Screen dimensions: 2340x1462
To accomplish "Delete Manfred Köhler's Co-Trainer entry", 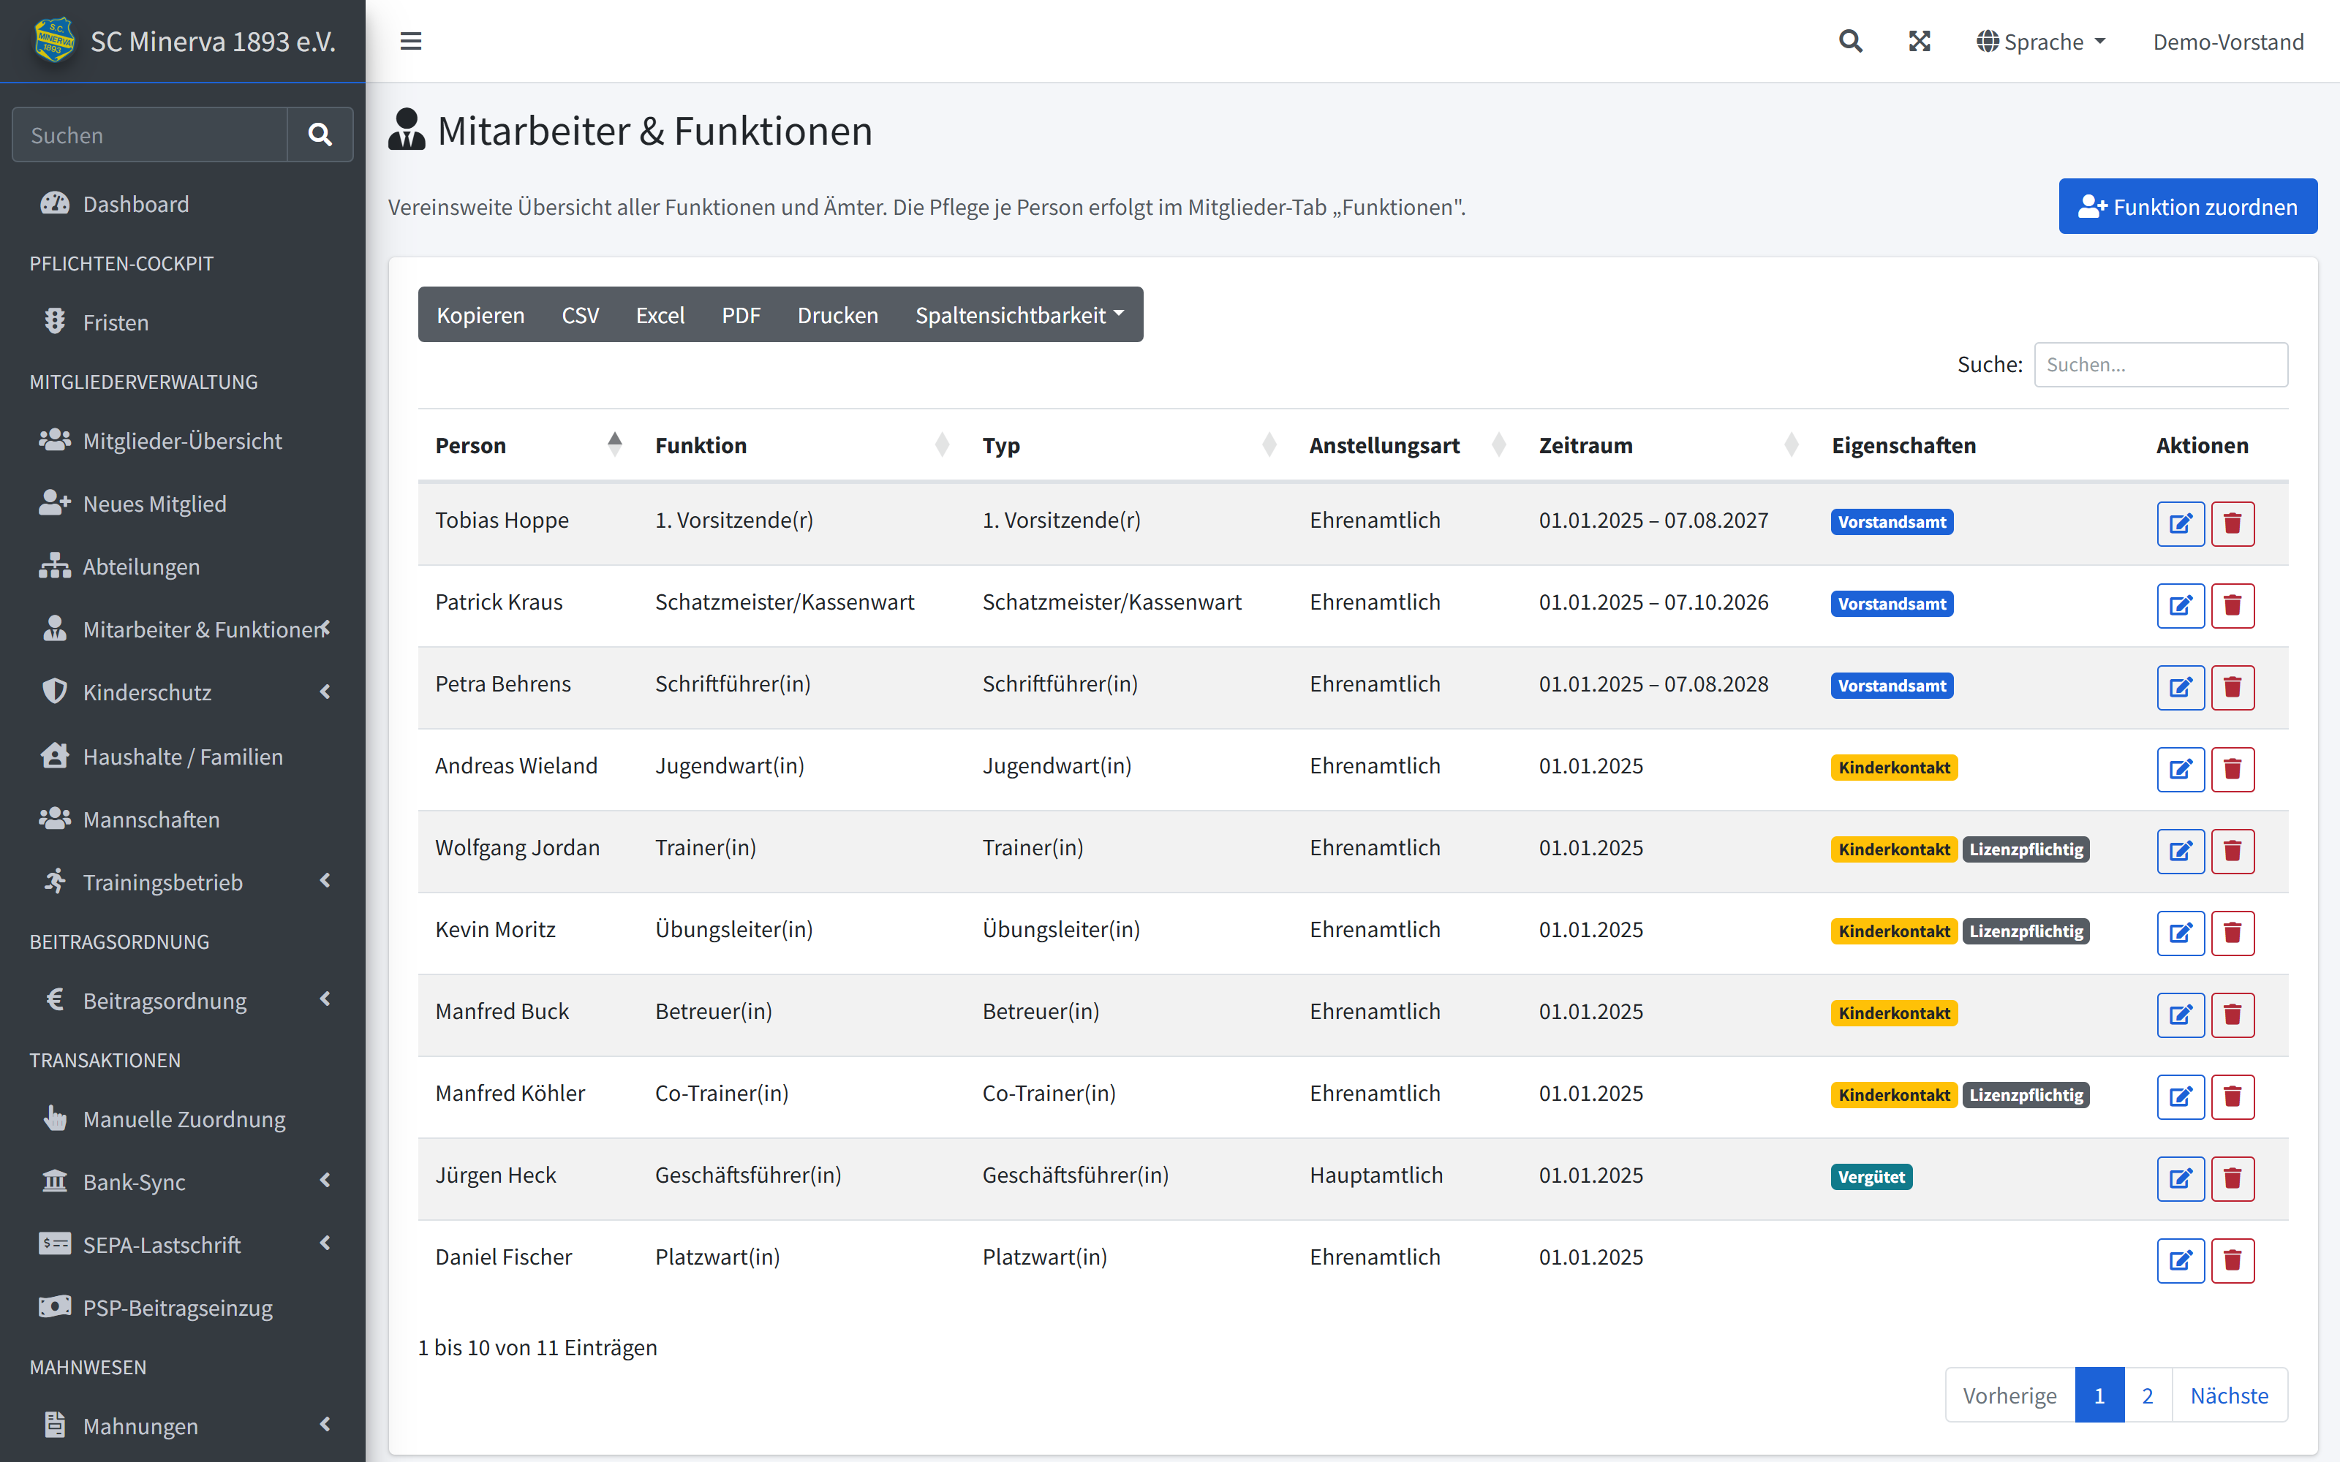I will tap(2232, 1096).
